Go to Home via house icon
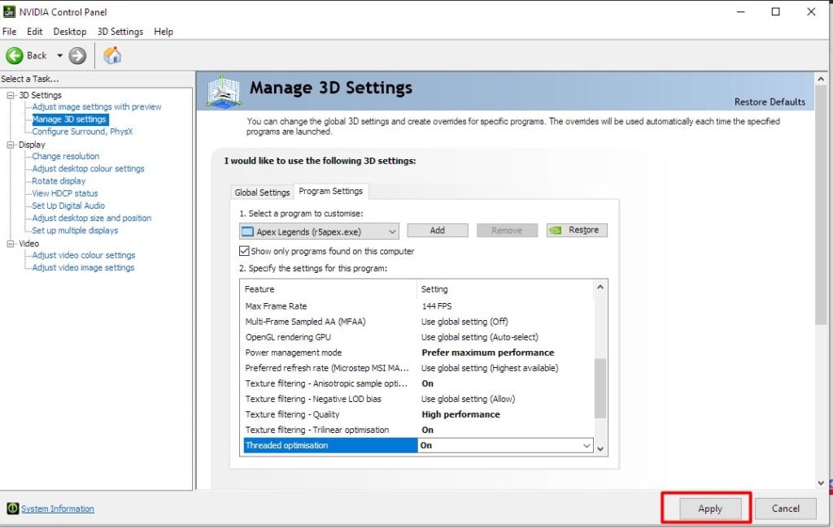 point(112,55)
